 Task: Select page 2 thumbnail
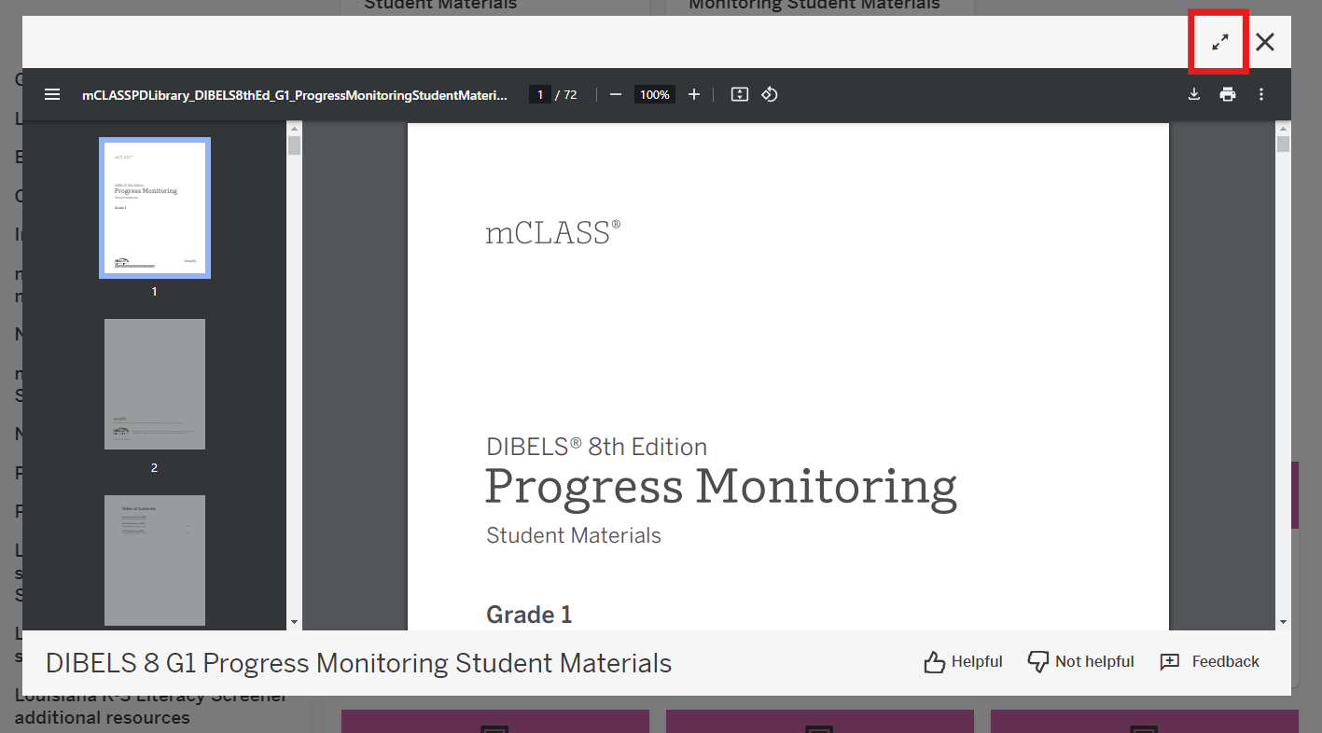point(155,384)
